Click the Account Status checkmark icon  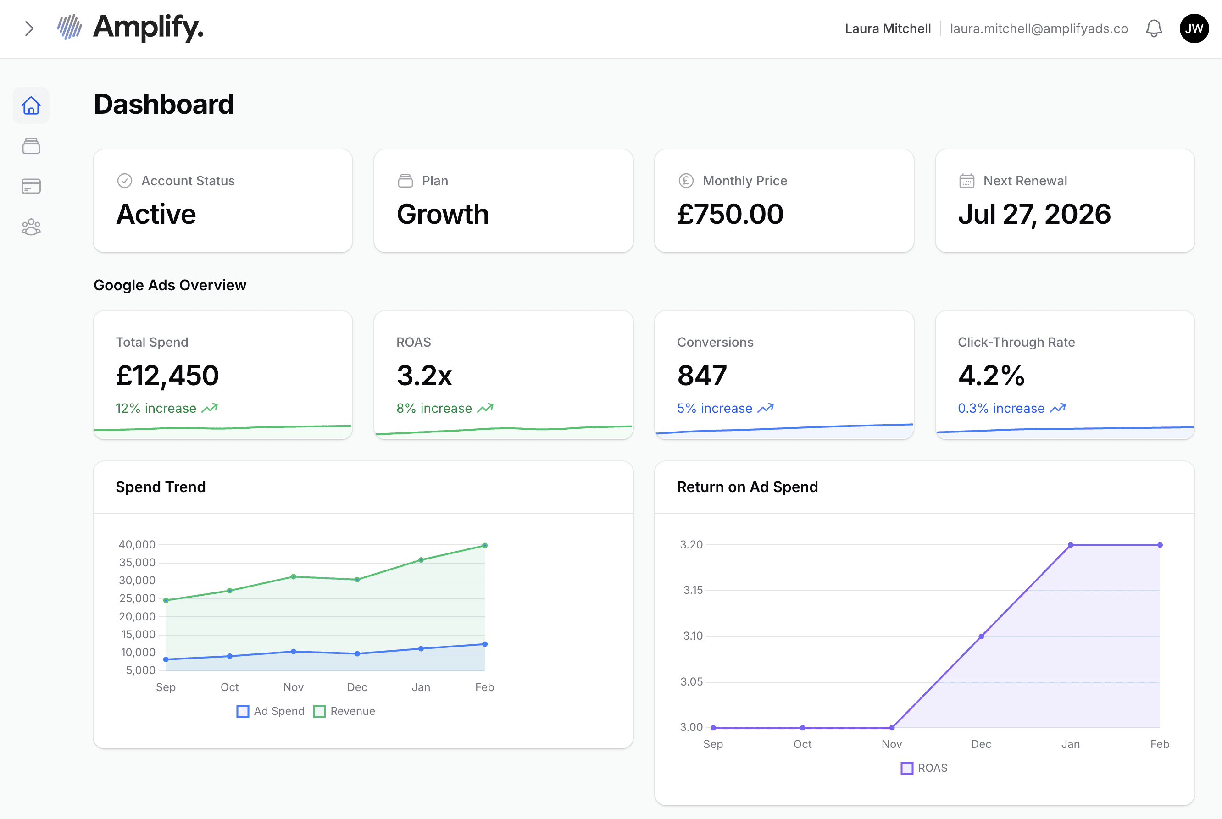tap(124, 181)
